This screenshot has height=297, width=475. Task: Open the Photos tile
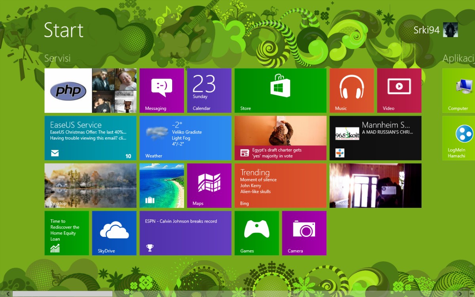point(375,186)
